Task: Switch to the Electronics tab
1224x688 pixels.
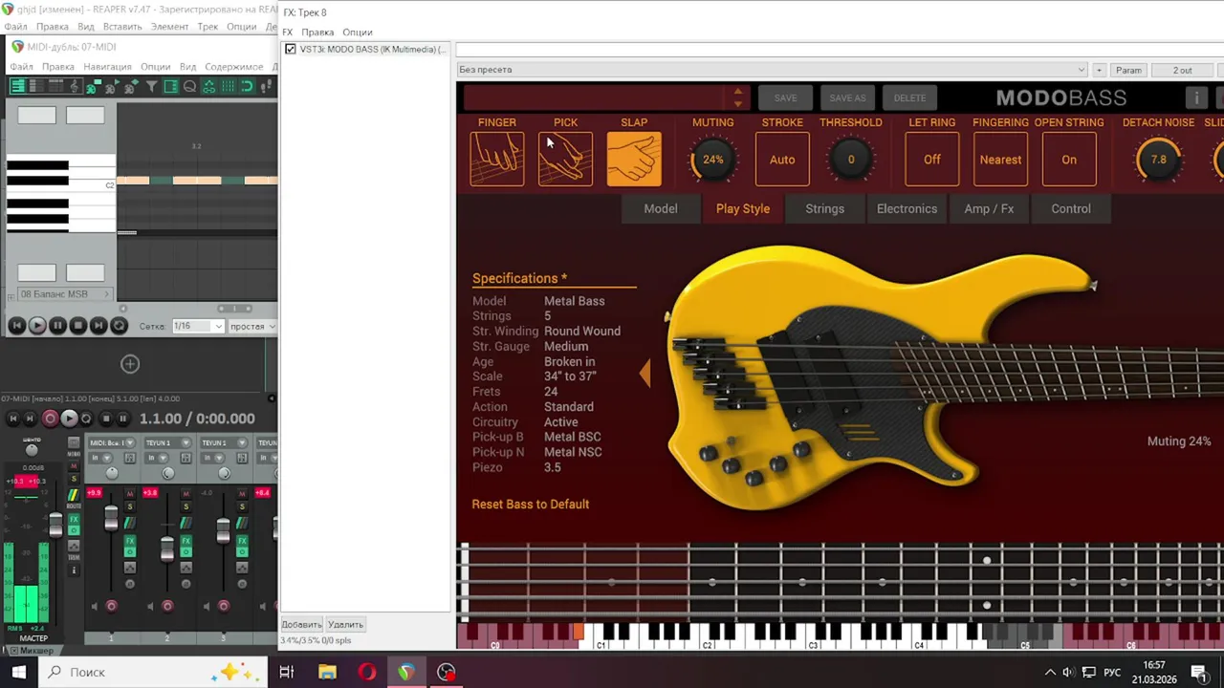Action: coord(907,208)
